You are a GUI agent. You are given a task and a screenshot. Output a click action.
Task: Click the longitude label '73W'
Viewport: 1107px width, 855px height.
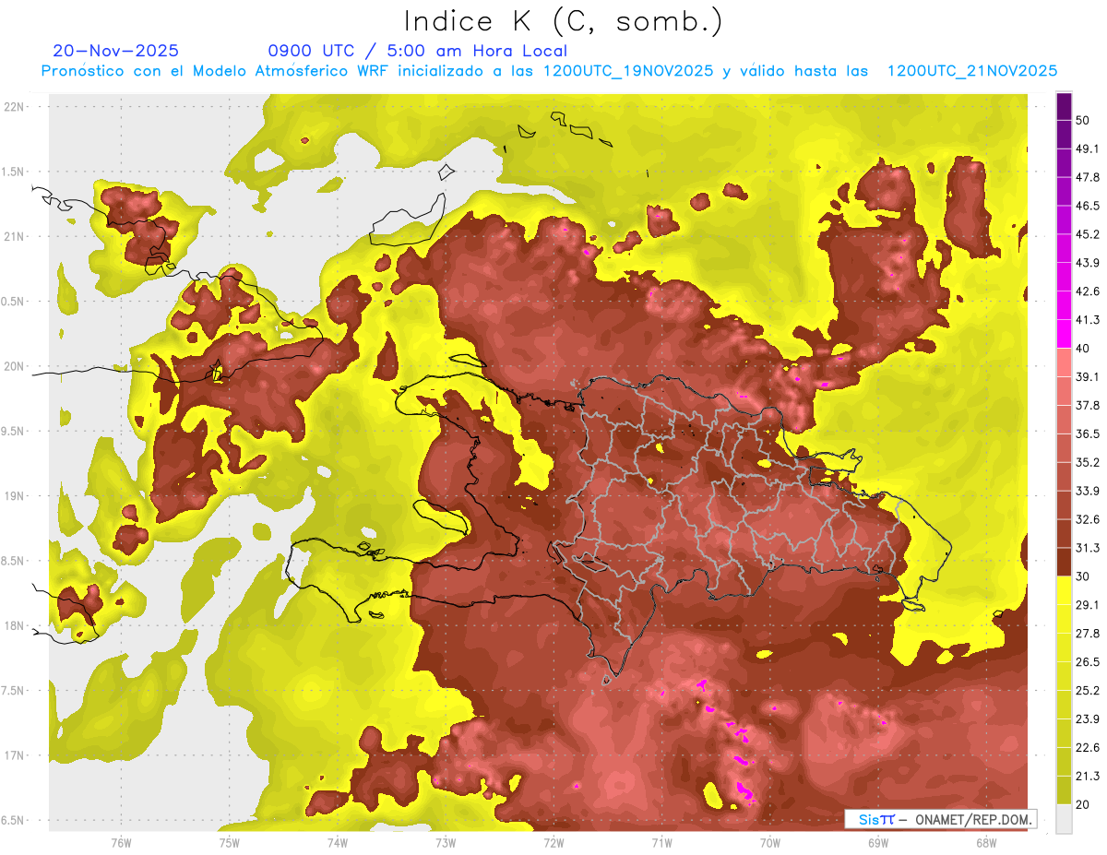click(446, 843)
